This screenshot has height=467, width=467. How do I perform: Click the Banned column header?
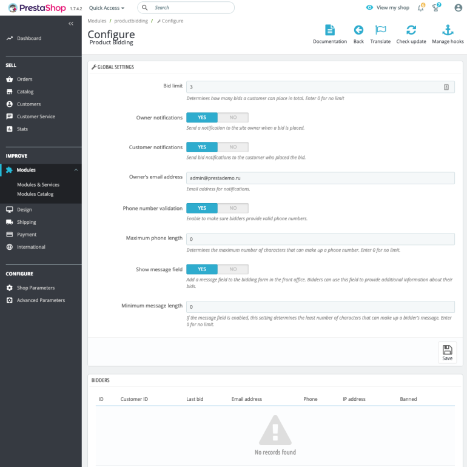click(x=408, y=399)
